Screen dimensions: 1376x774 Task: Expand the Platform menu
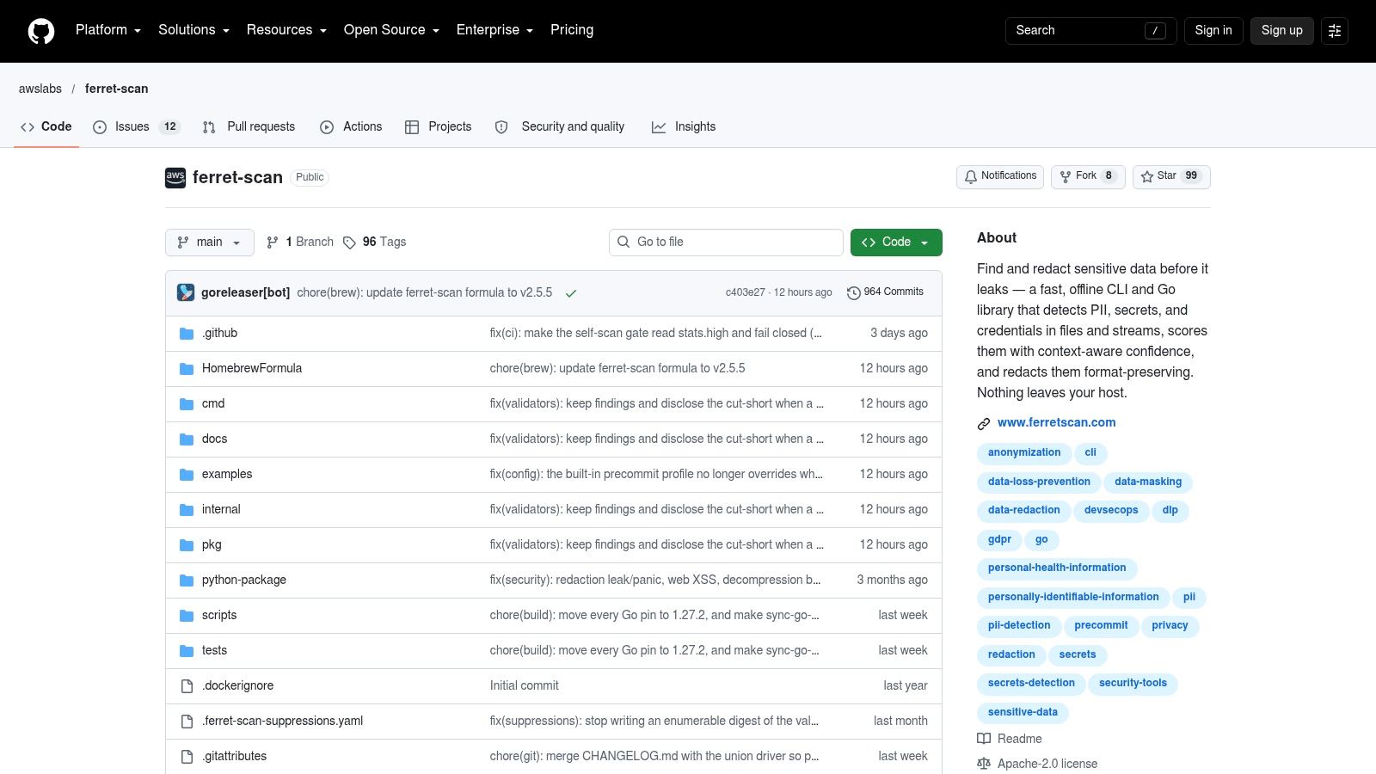108,30
